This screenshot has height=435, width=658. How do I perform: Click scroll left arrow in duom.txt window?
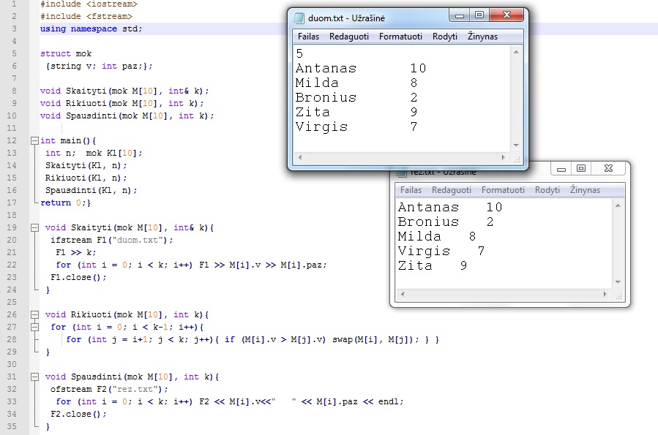[x=299, y=158]
